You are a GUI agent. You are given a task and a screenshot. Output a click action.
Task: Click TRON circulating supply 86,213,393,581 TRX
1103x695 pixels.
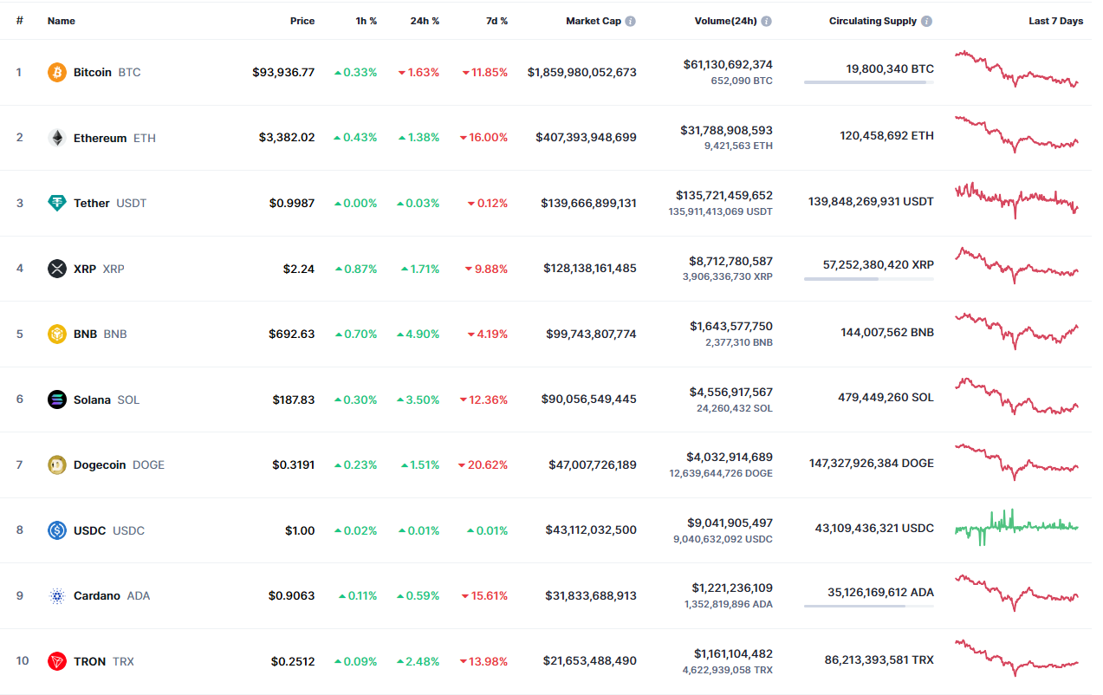pos(879,659)
